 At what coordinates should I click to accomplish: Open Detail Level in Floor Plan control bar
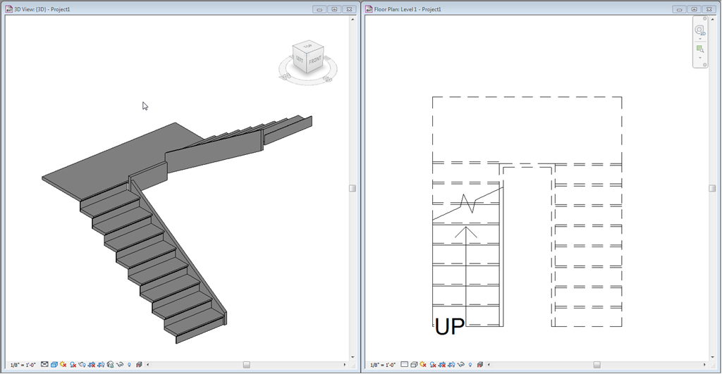[x=404, y=364]
